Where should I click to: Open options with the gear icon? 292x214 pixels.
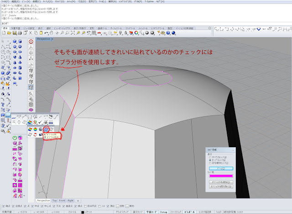click(x=163, y=33)
